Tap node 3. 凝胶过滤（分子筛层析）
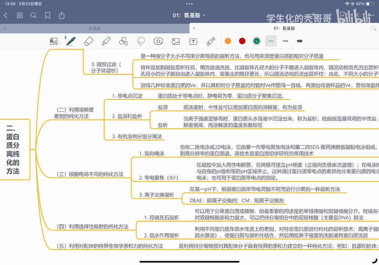The image size is (379, 265). [x=106, y=67]
